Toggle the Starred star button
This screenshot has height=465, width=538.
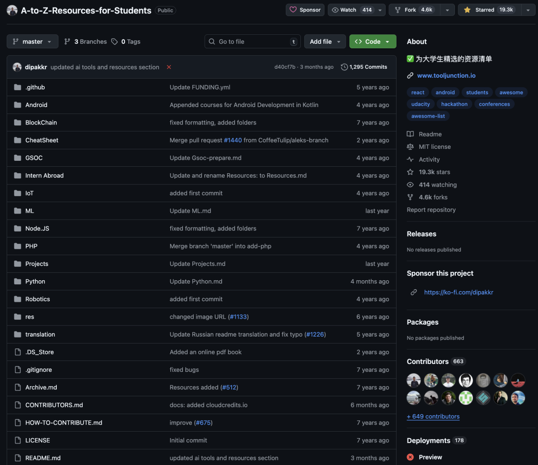click(489, 10)
